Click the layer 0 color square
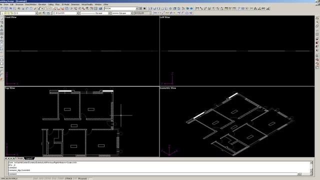The width and height of the screenshot is (320, 180). click(x=14, y=13)
